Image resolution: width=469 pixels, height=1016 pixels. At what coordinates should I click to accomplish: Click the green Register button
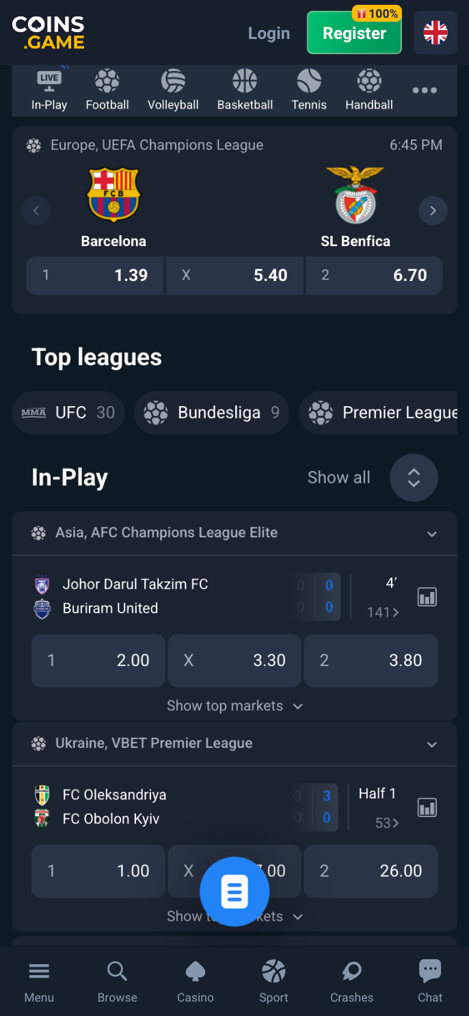pos(354,33)
